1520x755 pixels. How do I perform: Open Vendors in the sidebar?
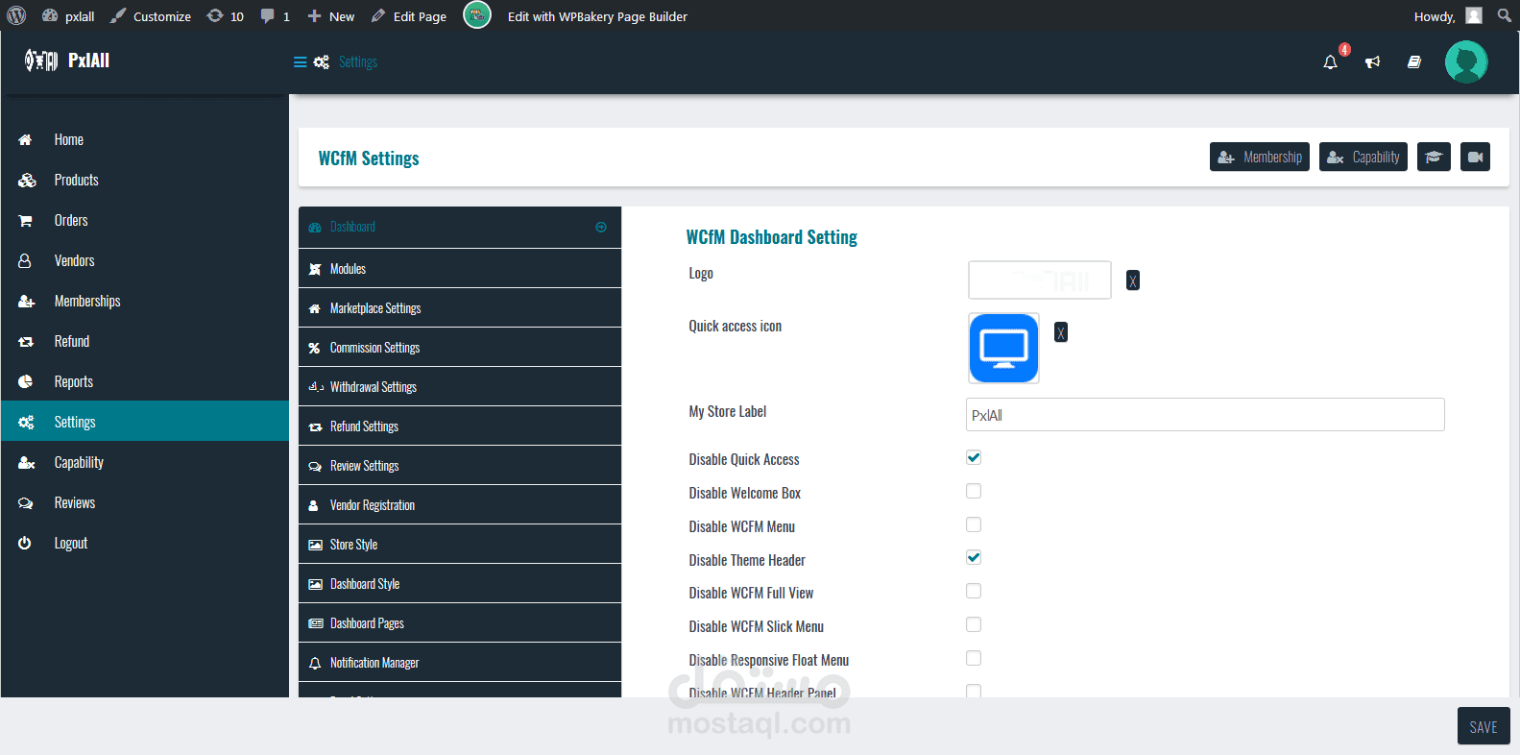(144, 261)
